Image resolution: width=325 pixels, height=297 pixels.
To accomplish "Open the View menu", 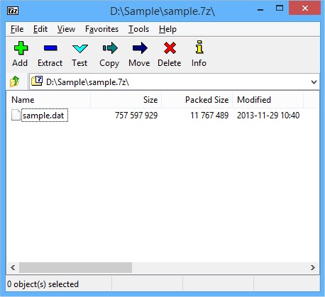I will coord(66,29).
